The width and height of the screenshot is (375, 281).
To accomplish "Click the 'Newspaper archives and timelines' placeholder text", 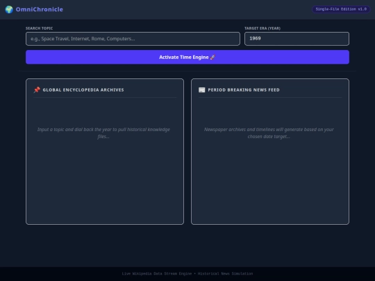I will pyautogui.click(x=269, y=133).
